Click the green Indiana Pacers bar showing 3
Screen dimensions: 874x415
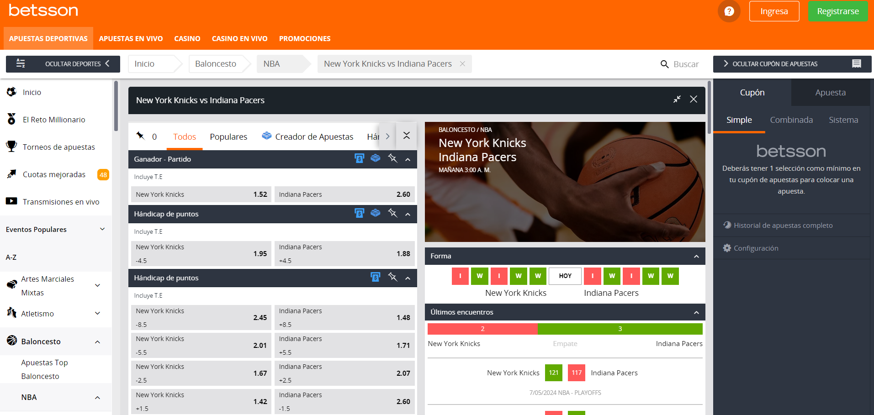620,329
